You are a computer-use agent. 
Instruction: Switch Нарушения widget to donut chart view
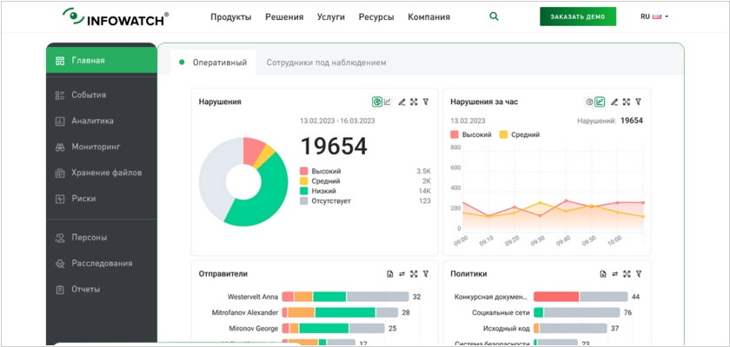pos(377,101)
